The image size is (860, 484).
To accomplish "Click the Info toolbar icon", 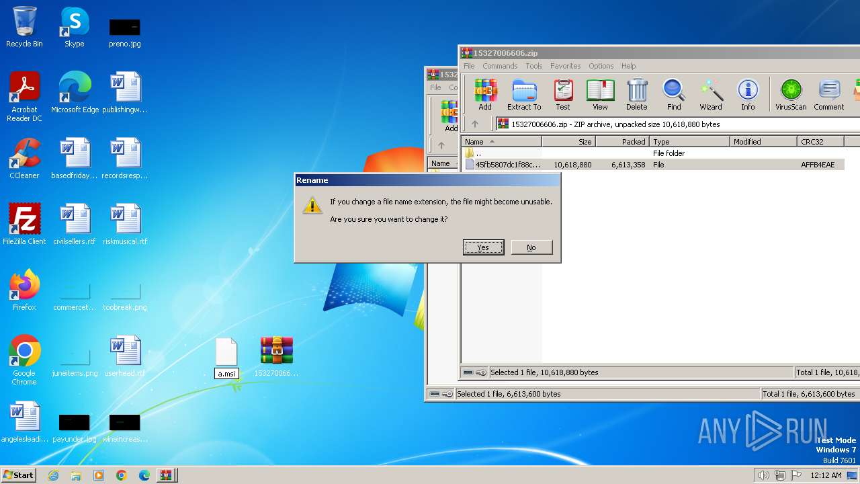I will [x=748, y=95].
